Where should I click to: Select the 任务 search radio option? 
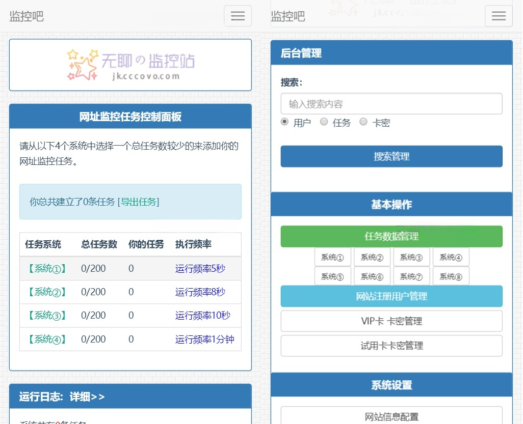(x=324, y=122)
